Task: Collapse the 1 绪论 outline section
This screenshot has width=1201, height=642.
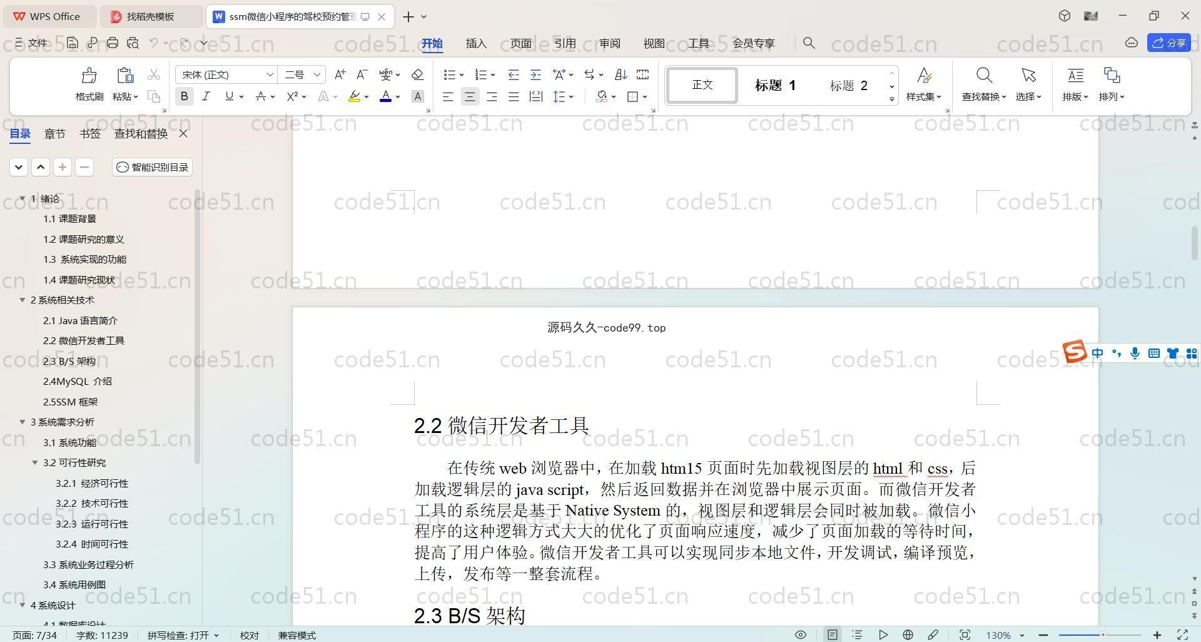Action: pos(23,198)
